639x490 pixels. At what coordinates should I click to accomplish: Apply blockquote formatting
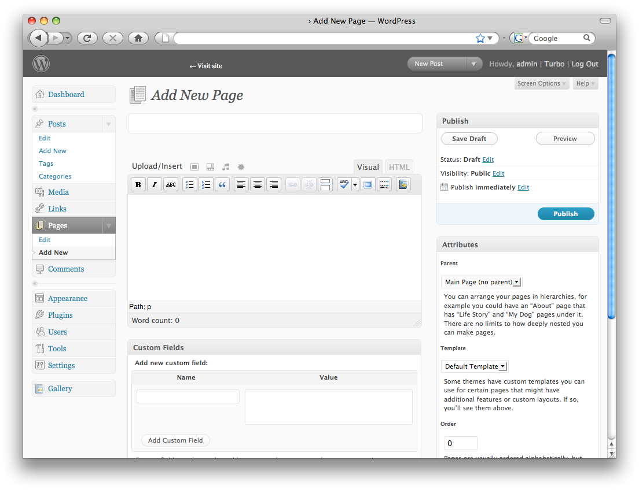coord(222,185)
